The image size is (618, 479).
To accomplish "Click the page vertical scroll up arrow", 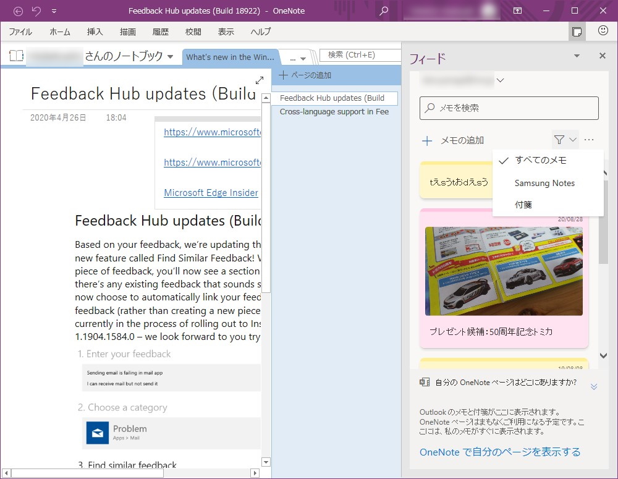I will [266, 98].
